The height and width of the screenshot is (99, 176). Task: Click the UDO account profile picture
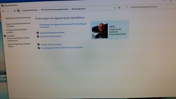(100, 31)
